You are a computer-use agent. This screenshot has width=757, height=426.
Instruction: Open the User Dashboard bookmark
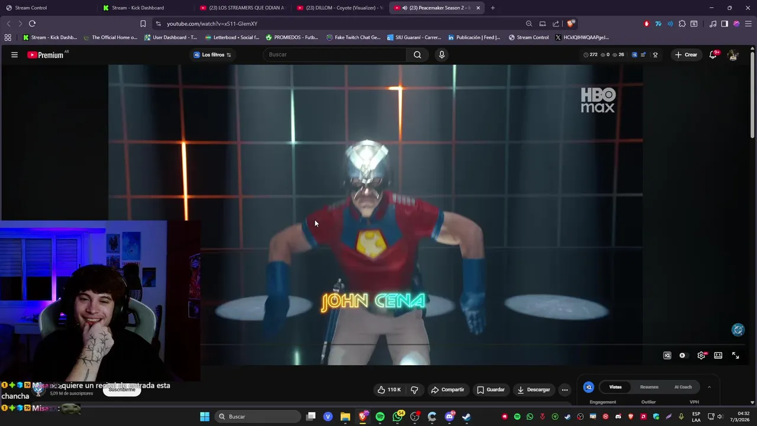tap(170, 37)
